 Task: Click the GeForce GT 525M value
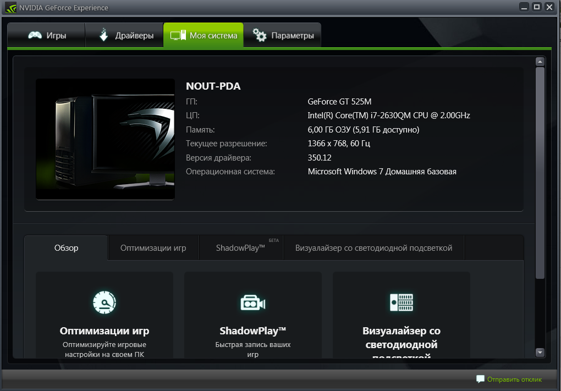tap(339, 102)
